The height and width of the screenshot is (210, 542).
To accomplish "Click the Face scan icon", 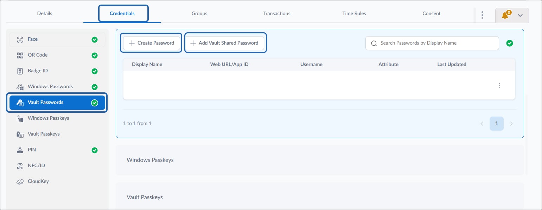I will pos(20,39).
